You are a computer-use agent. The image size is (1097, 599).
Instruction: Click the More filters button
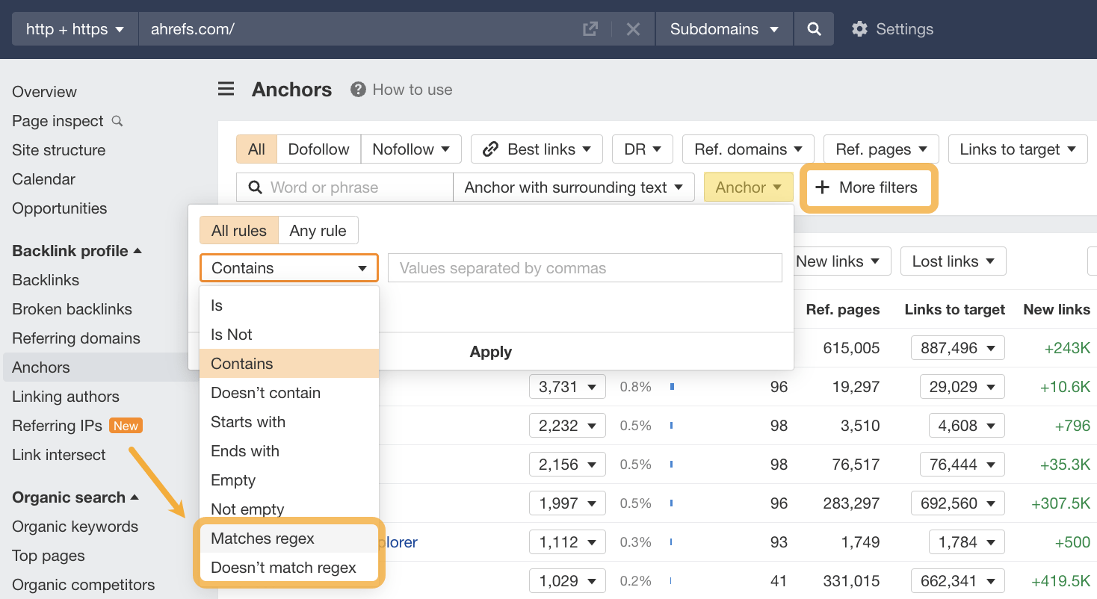click(868, 187)
